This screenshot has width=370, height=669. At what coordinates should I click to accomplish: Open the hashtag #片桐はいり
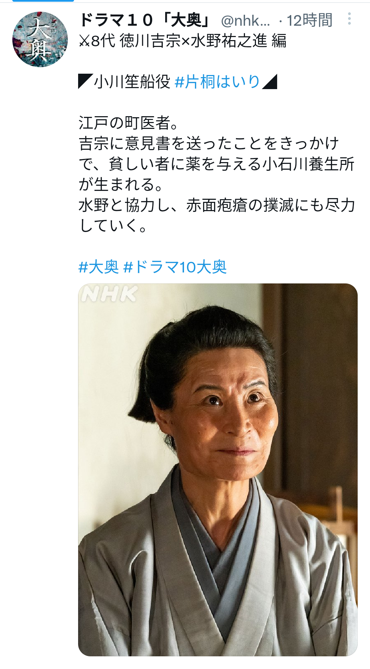point(217,82)
